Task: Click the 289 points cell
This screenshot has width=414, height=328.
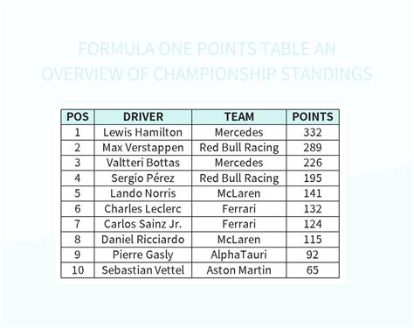Action: click(313, 148)
